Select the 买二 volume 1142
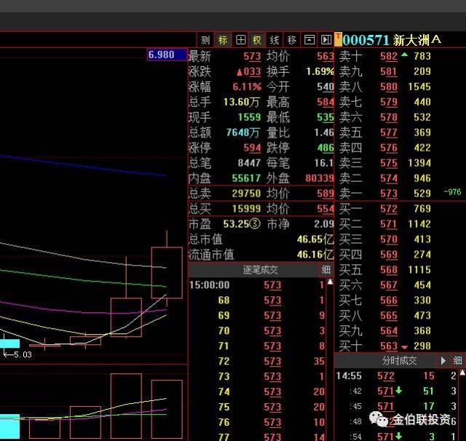 click(x=419, y=224)
